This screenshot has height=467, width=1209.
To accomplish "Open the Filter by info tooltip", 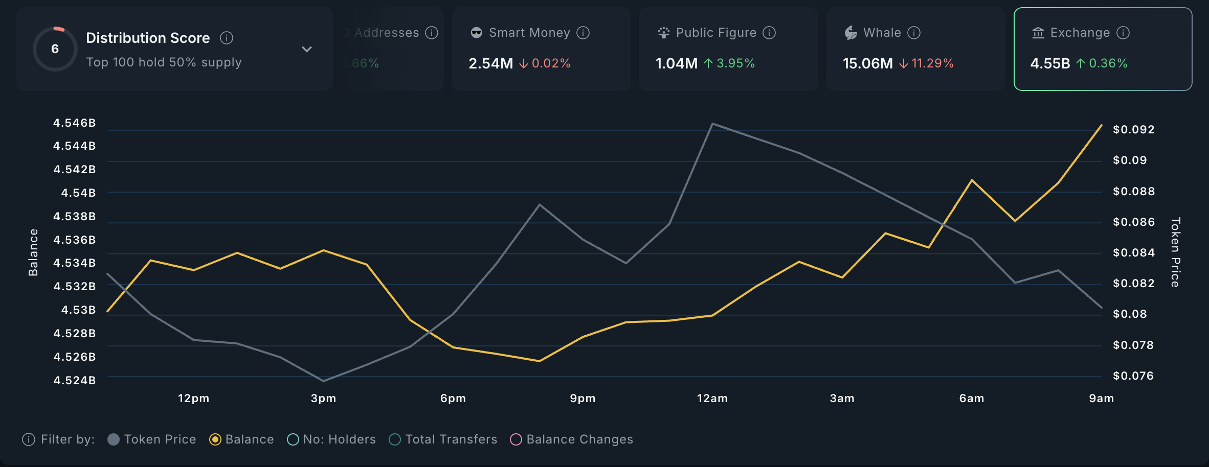I will (28, 439).
